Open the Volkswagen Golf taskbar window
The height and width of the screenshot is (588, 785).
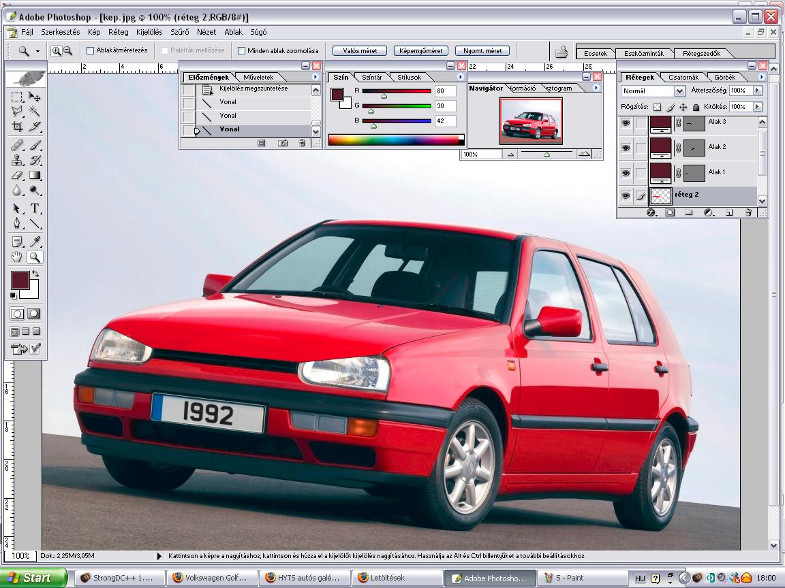tap(213, 578)
